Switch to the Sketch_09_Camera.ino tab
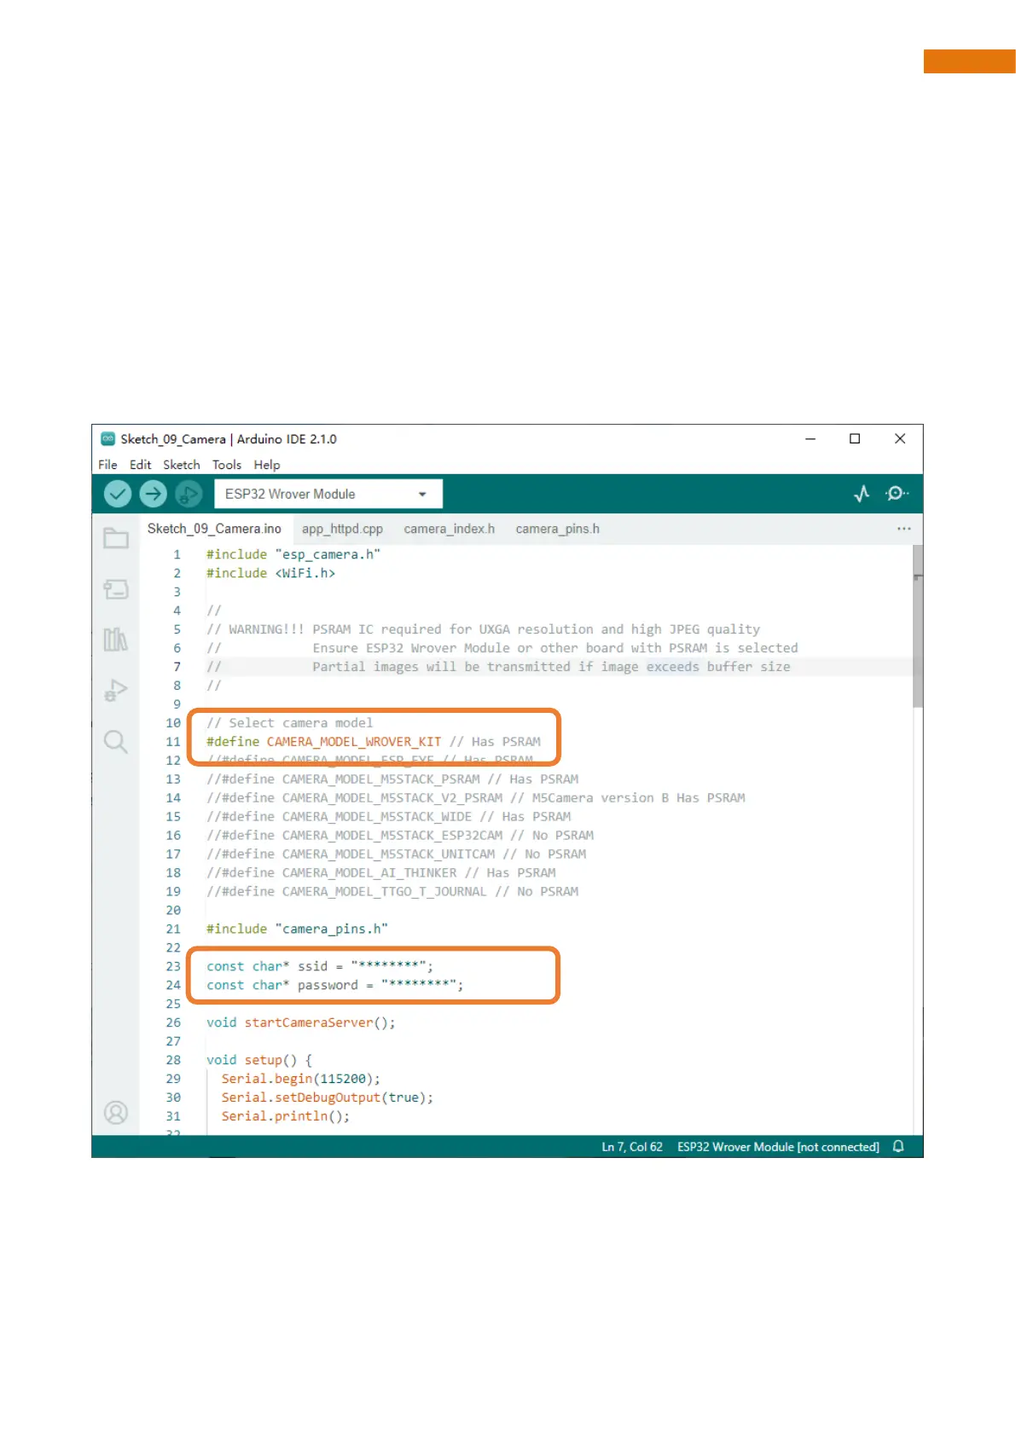 [x=214, y=529]
